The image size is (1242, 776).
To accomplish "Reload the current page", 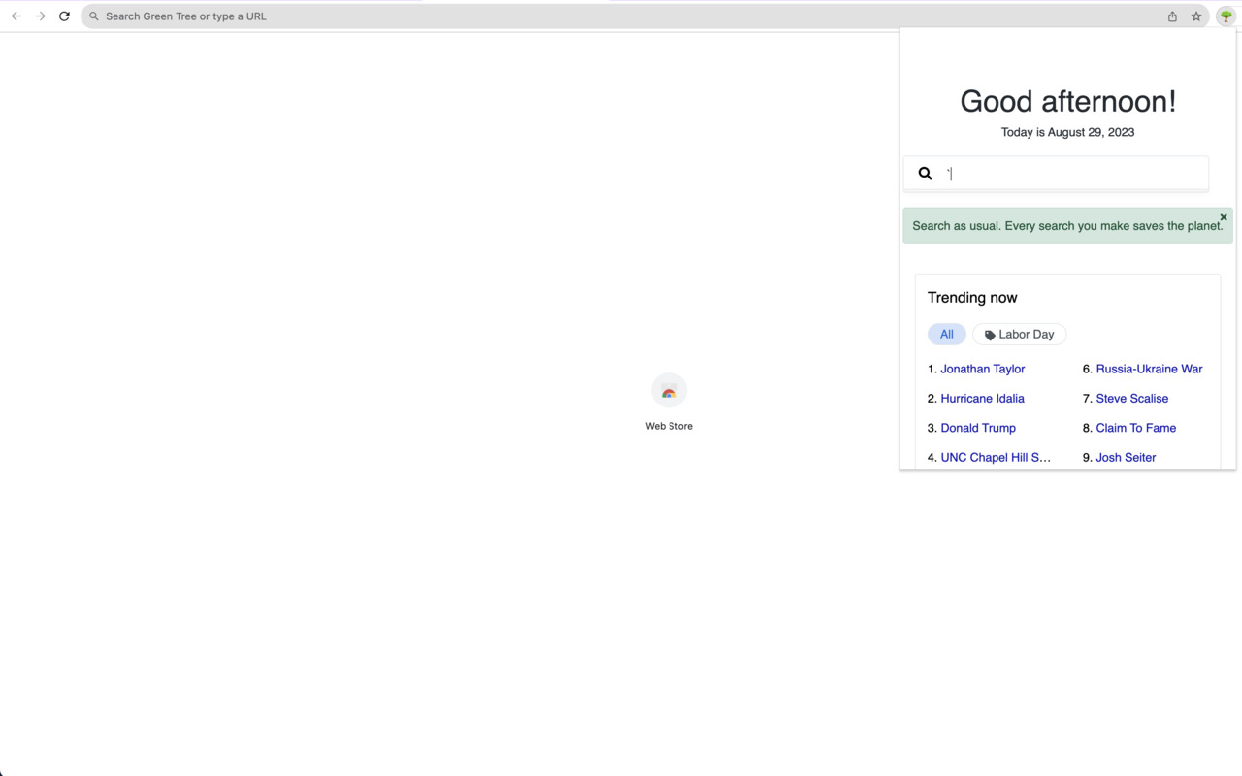I will (64, 16).
